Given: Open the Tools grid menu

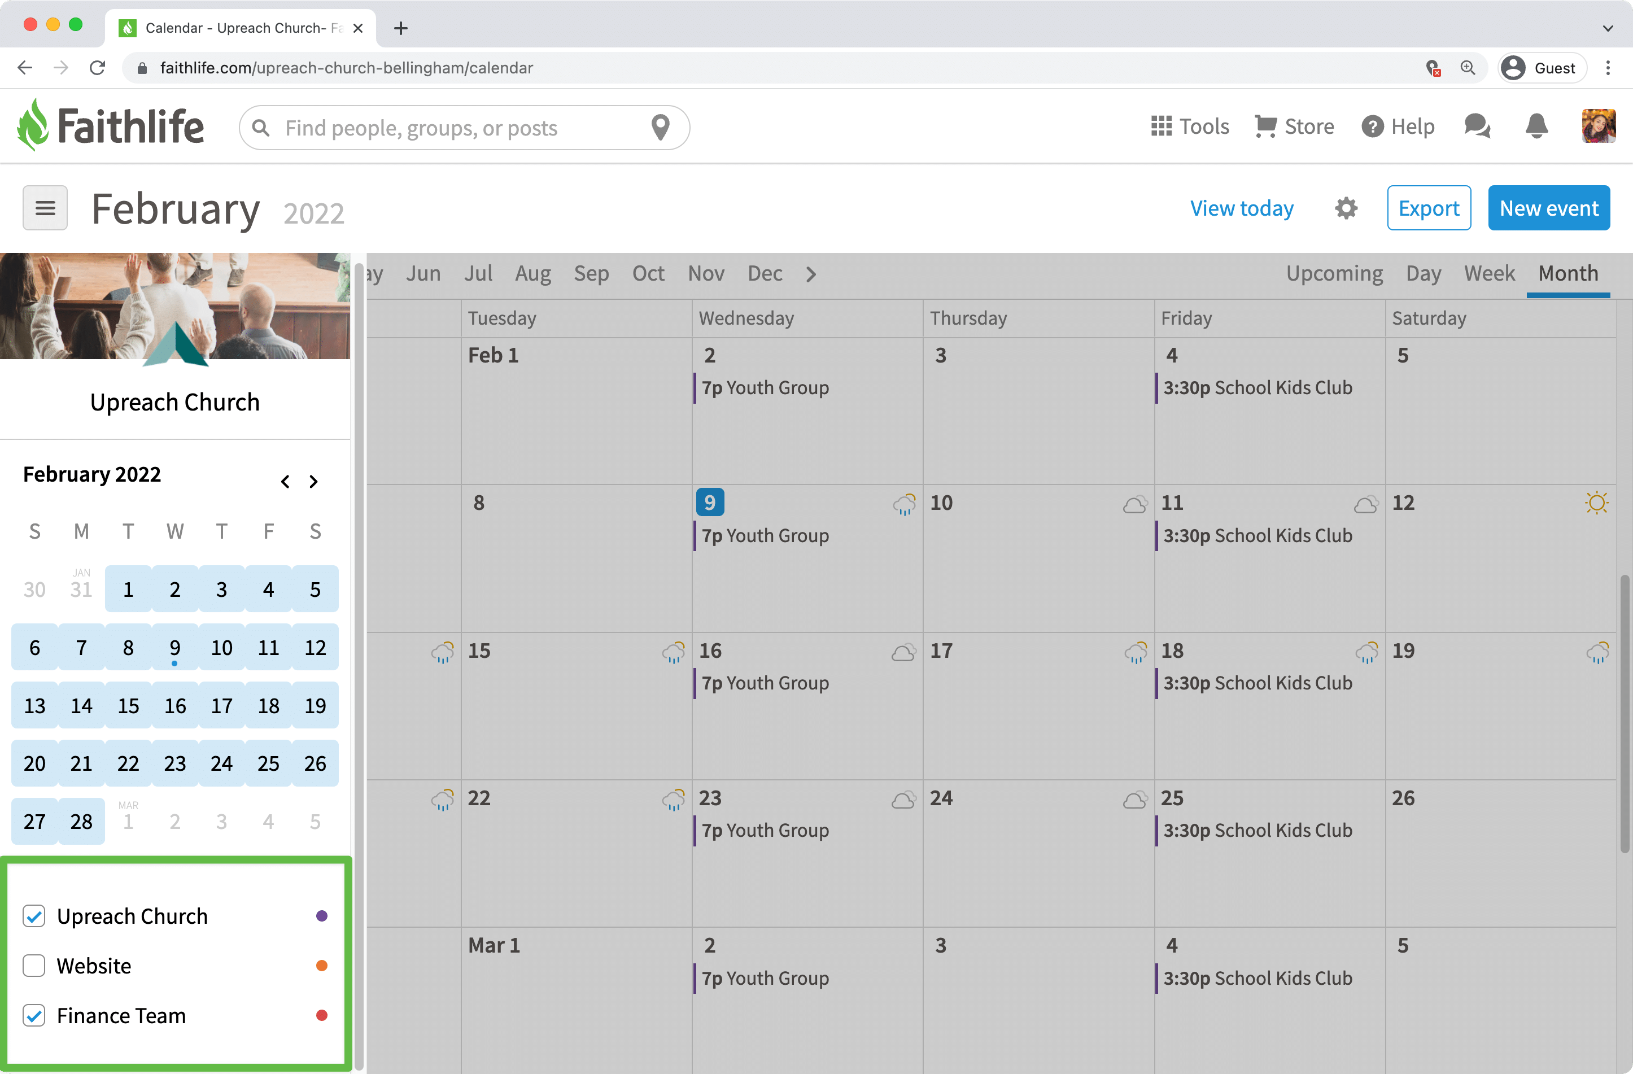Looking at the screenshot, I should [x=1190, y=127].
